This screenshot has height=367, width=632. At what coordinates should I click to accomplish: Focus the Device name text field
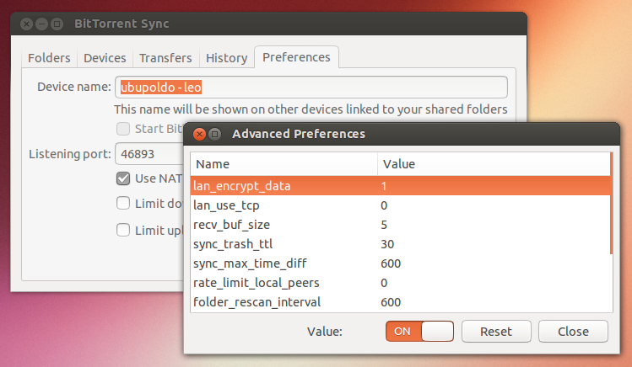coord(311,87)
